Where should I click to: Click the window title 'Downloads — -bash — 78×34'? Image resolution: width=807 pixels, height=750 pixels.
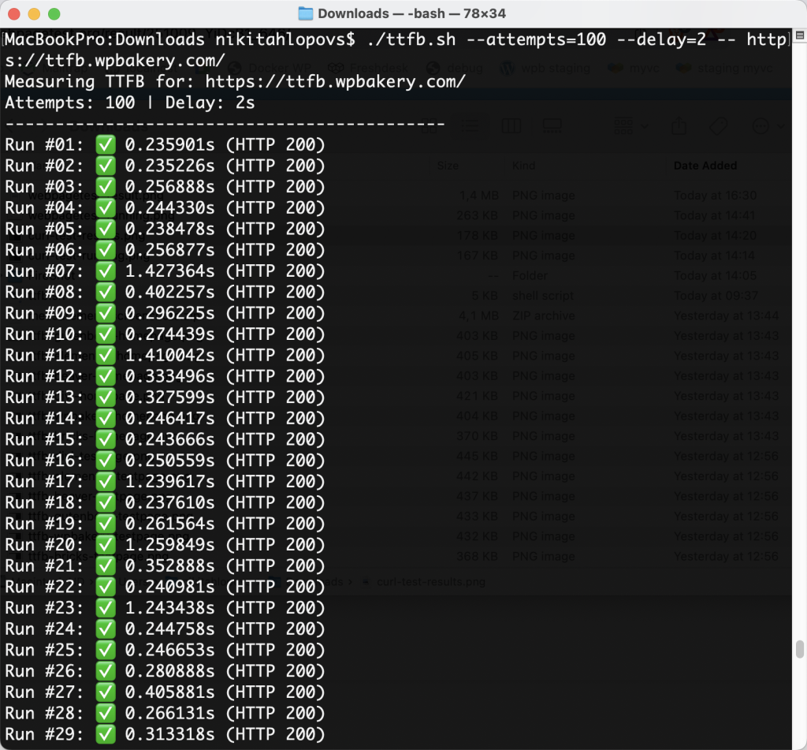pos(411,13)
